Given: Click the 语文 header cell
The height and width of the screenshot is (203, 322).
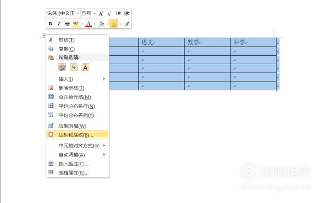Looking at the screenshot, I should [161, 42].
